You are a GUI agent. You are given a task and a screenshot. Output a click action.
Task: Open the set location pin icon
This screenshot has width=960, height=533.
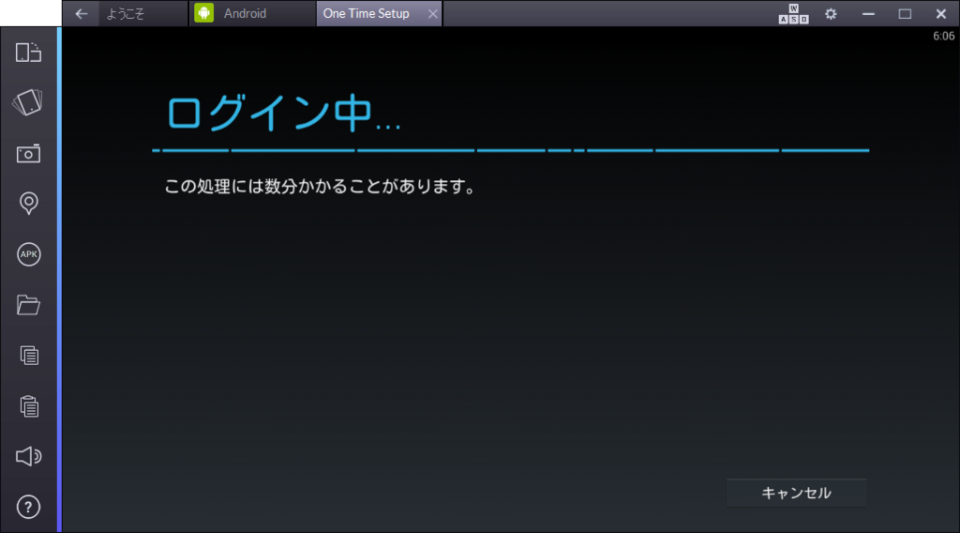28,204
